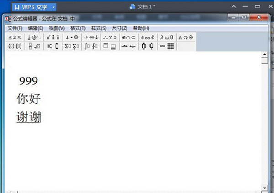Open the integral templates palette (∫)
The image size is (274, 193).
91,46
